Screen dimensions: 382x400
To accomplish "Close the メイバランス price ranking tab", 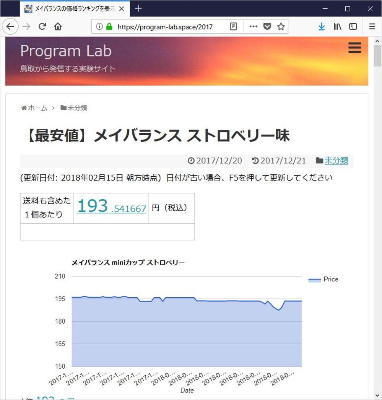I will pos(122,9).
